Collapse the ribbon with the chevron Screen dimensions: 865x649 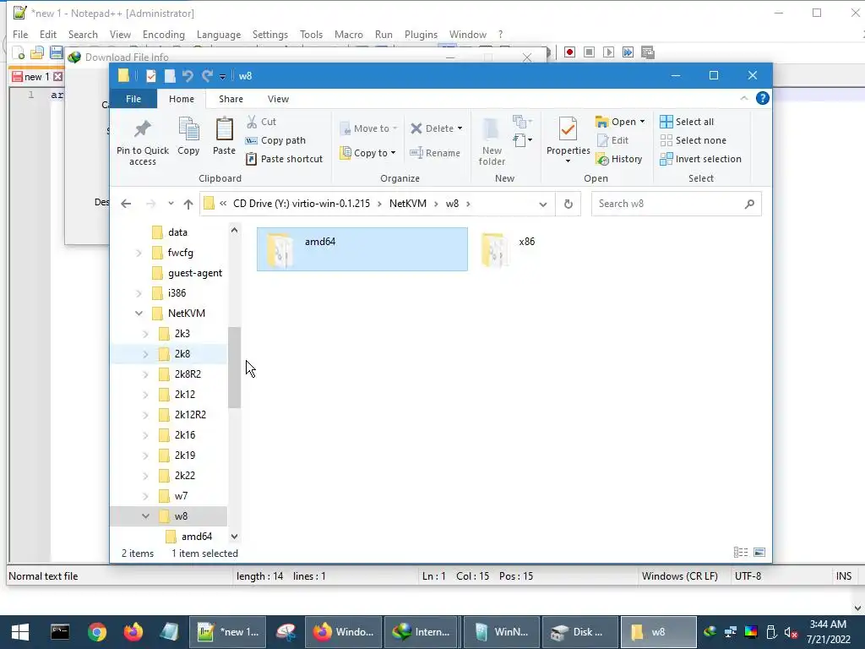click(743, 98)
